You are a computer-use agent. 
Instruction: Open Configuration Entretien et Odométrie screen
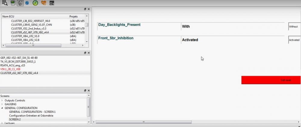pos(31,116)
